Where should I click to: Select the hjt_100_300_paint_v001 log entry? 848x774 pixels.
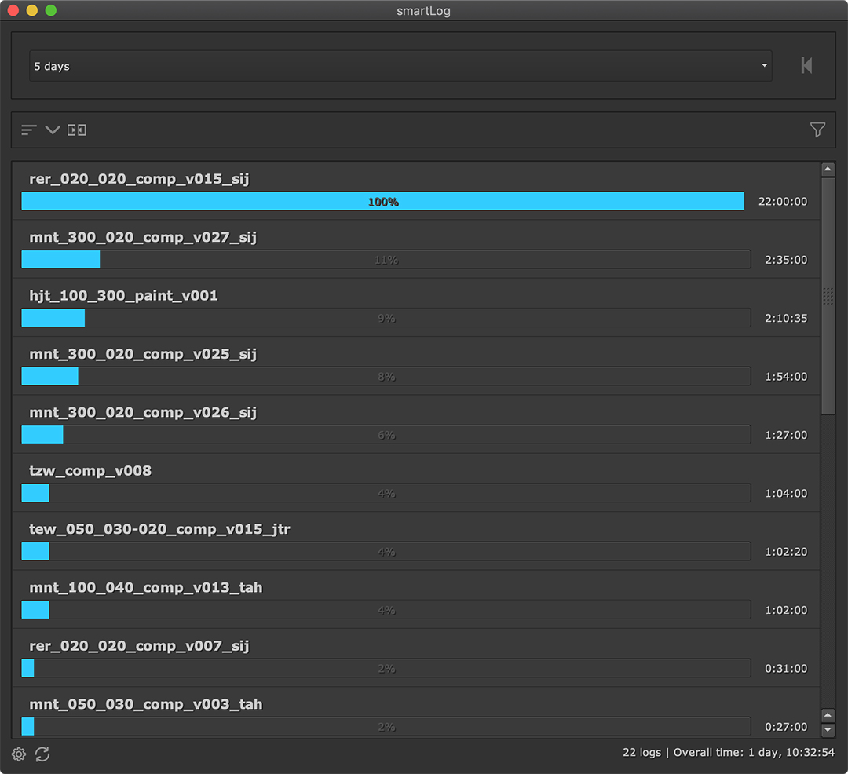click(123, 296)
